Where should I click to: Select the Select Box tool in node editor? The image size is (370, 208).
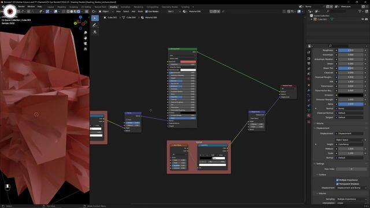click(x=95, y=18)
